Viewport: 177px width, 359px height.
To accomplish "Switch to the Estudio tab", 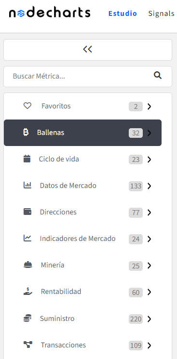I will 123,13.
